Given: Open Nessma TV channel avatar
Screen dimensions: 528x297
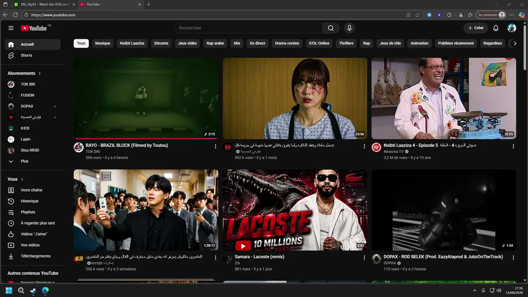Looking at the screenshot, I should (376, 147).
